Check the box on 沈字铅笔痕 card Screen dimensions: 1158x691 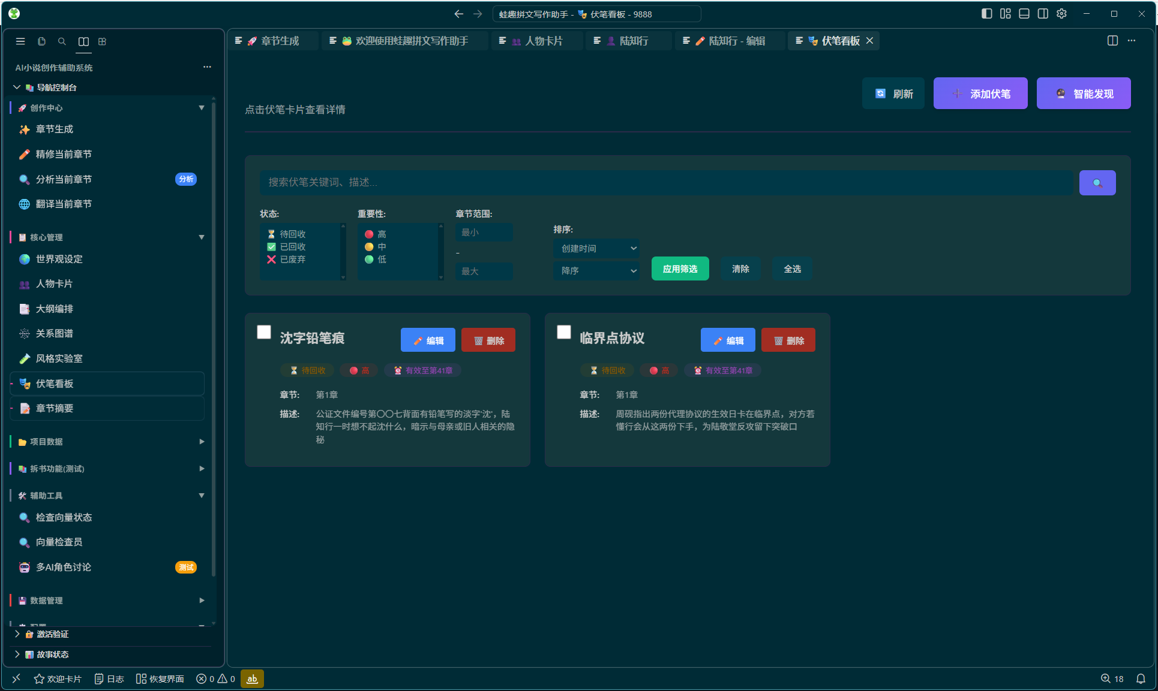[x=264, y=332]
